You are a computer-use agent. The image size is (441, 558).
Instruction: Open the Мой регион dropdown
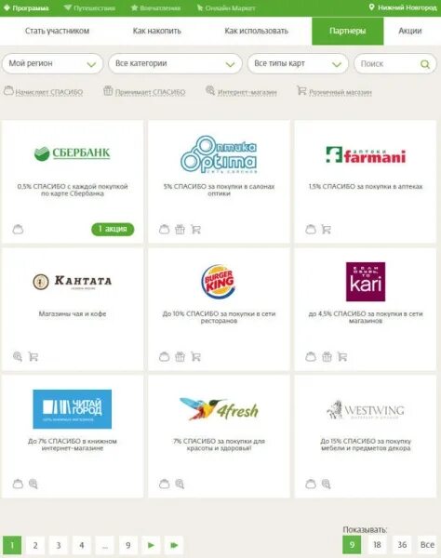[x=52, y=63]
